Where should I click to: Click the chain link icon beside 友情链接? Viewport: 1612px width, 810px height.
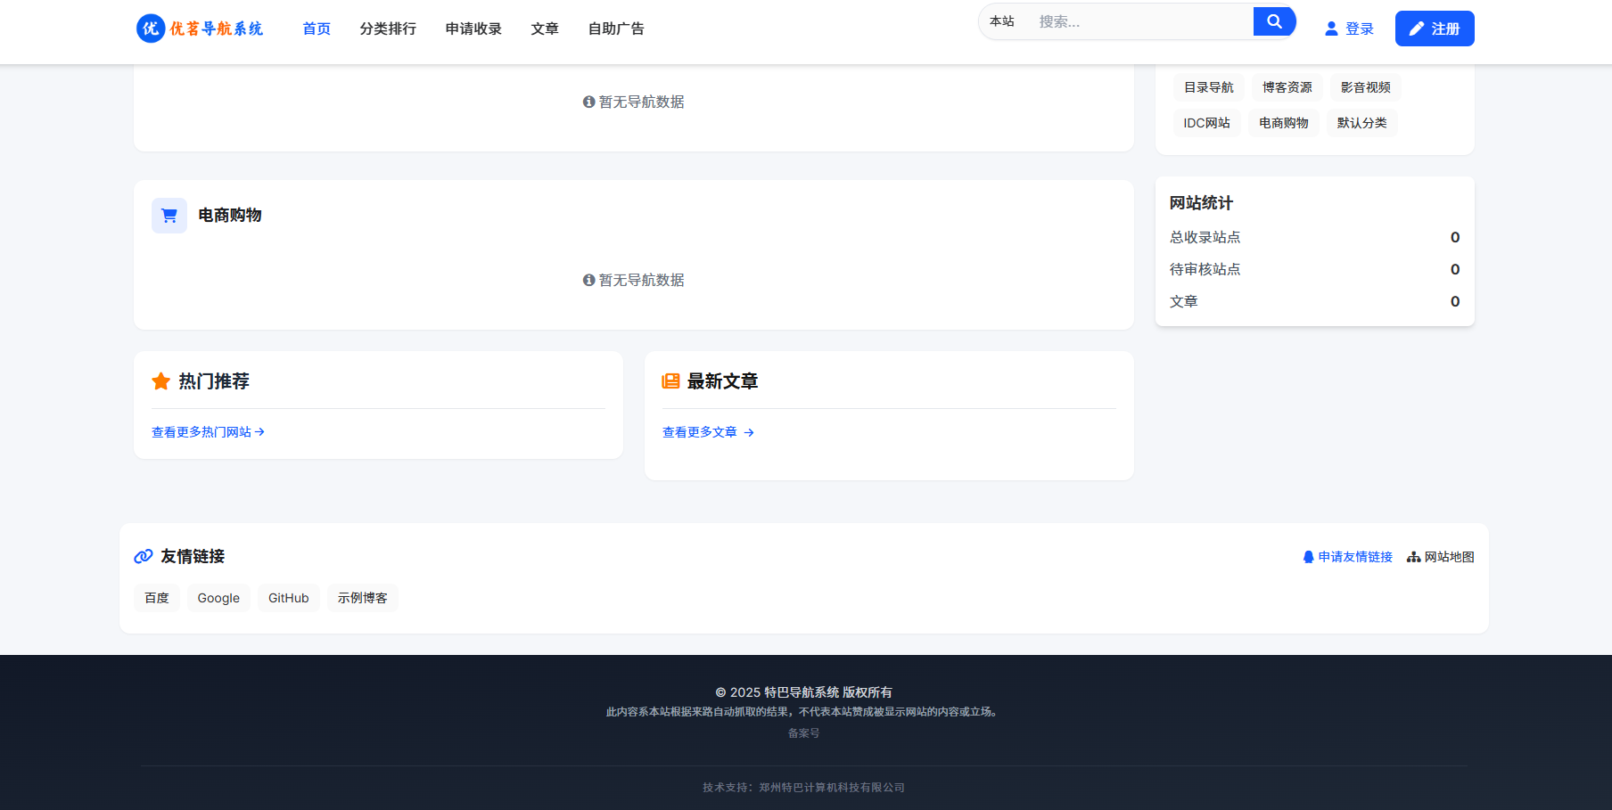144,557
